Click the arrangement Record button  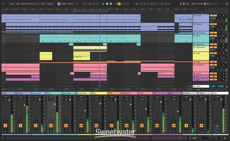click(111, 4)
